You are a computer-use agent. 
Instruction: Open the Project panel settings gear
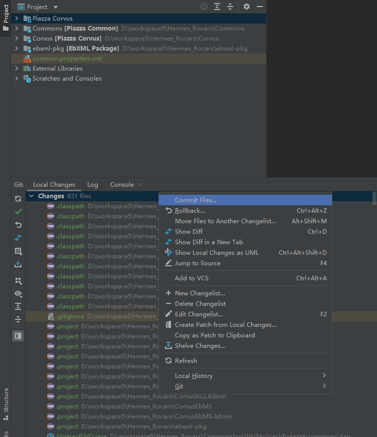pos(246,7)
